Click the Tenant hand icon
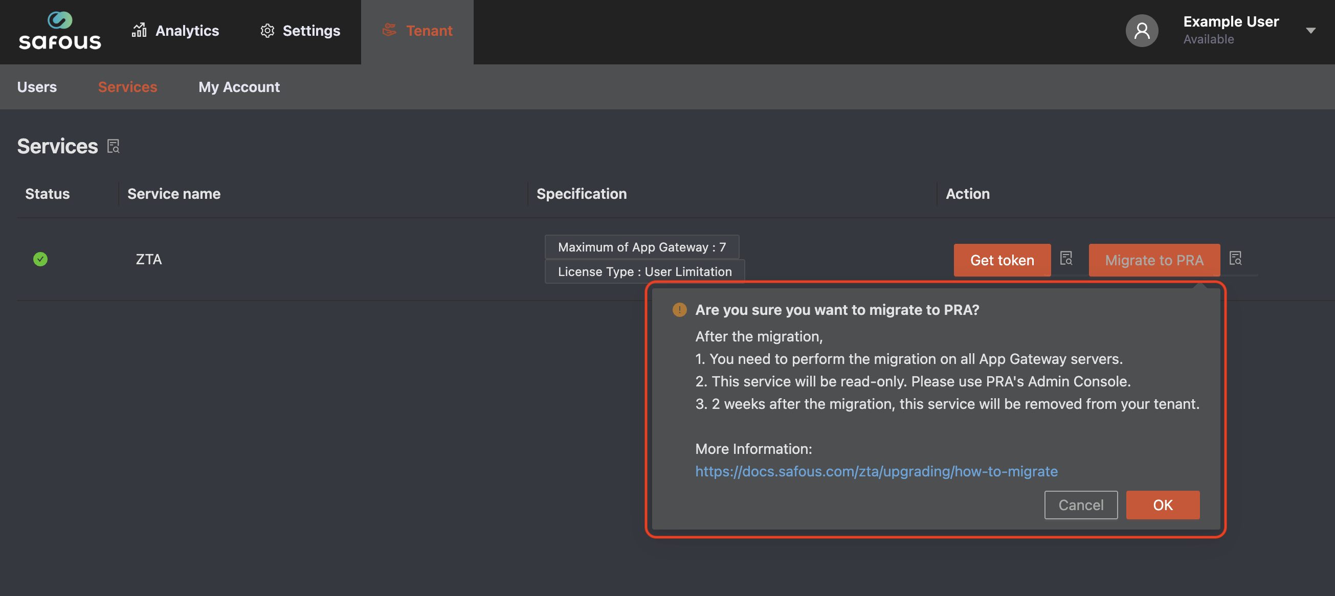 389,30
